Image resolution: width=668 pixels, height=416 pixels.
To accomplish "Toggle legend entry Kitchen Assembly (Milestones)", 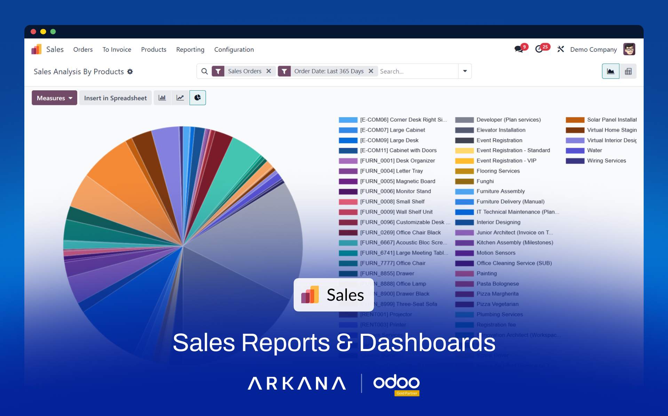I will [504, 243].
